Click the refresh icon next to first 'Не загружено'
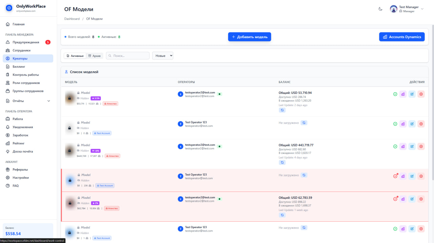The height and width of the screenshot is (243, 434). pos(304,123)
